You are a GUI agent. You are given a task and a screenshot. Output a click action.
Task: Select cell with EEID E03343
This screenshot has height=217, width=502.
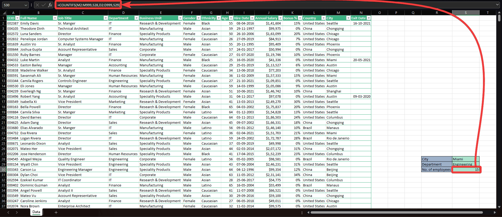pos(13,169)
